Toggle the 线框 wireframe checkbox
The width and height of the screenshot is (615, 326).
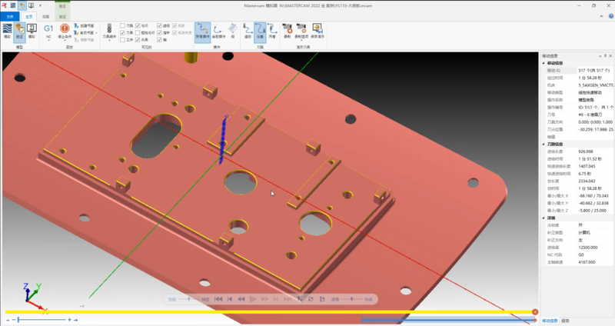pyautogui.click(x=159, y=25)
